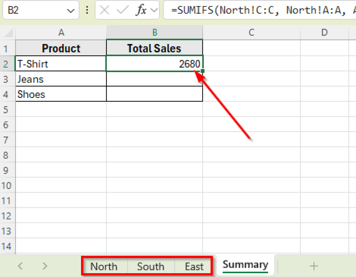Select row 12 header

[x=8, y=216]
